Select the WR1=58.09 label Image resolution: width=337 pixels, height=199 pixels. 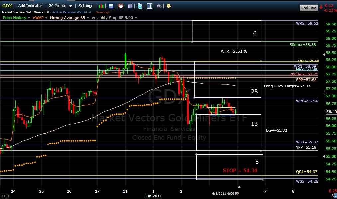coord(305,66)
